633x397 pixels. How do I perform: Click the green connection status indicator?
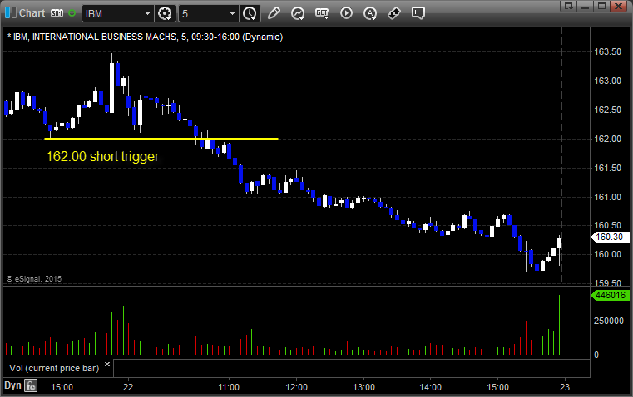[x=72, y=13]
